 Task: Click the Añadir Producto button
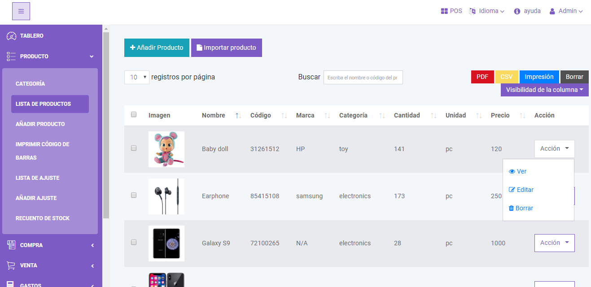point(157,48)
